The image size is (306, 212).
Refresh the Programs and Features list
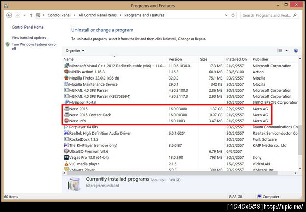point(233,15)
